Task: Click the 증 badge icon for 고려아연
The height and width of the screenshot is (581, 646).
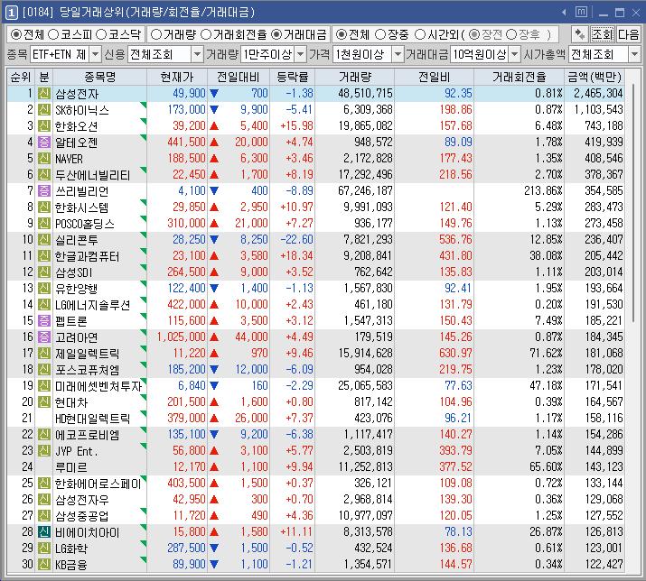Action: tap(43, 337)
